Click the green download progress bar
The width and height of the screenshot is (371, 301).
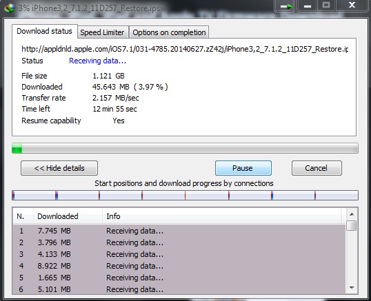click(185, 148)
